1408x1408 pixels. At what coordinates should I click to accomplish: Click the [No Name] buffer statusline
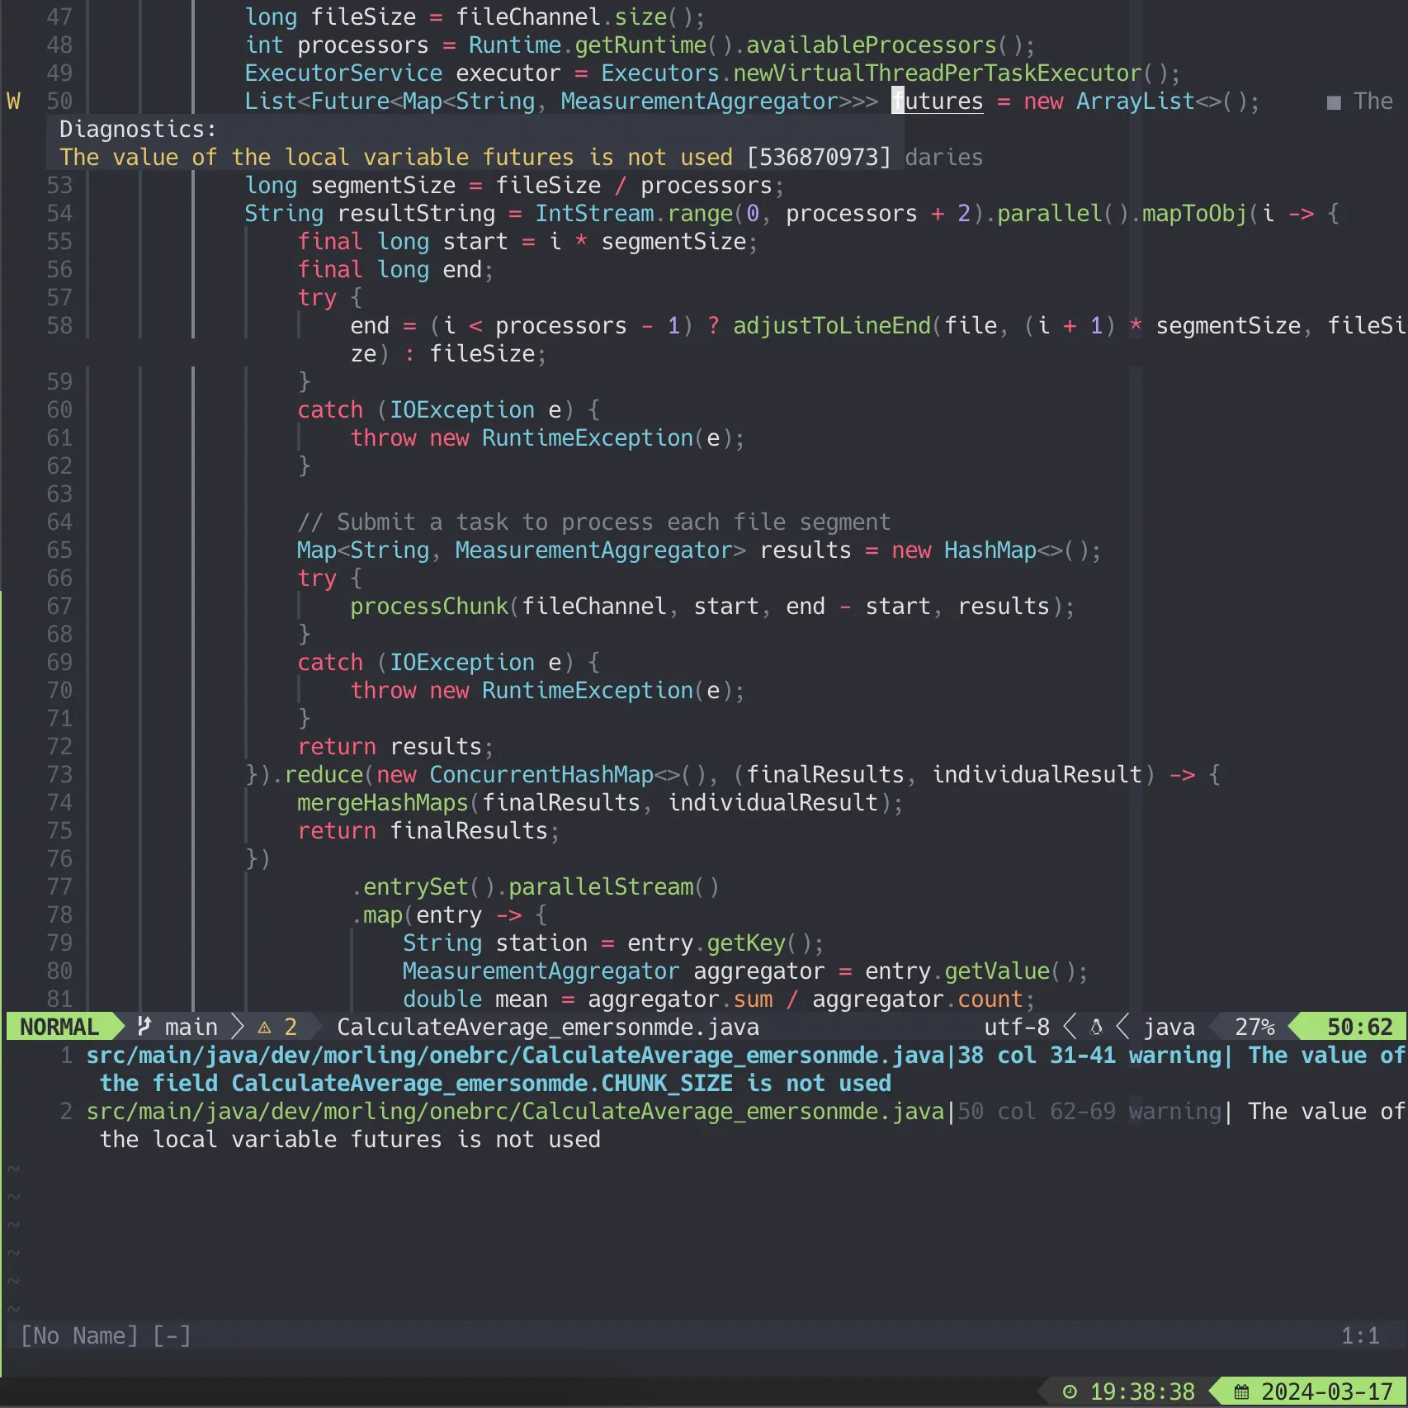[80, 1335]
